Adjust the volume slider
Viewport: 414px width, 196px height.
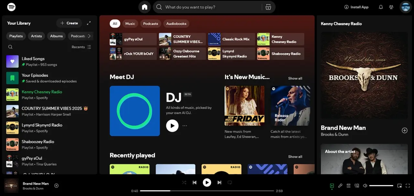381,186
